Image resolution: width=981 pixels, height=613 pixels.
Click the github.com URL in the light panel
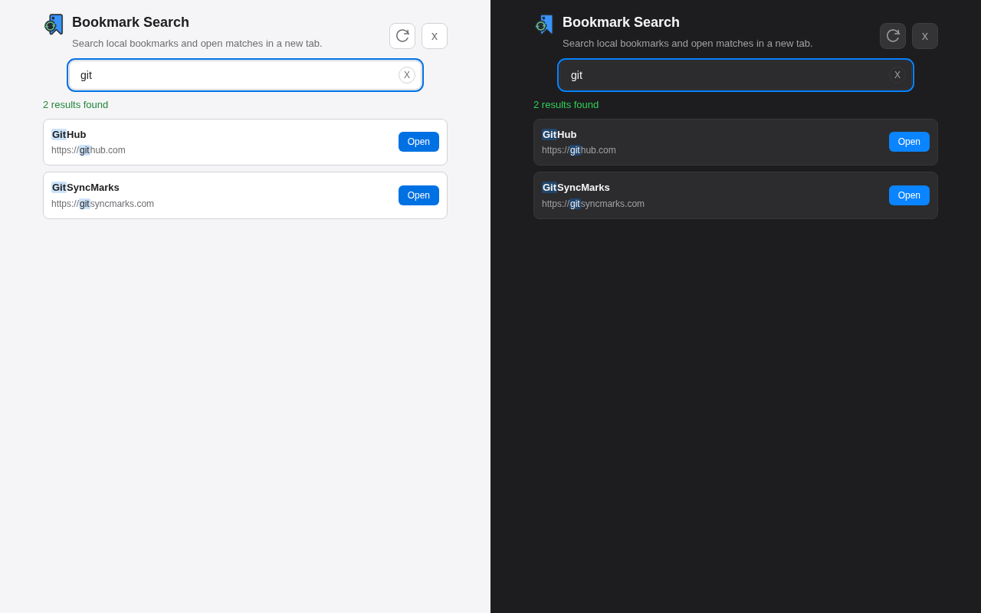[88, 150]
